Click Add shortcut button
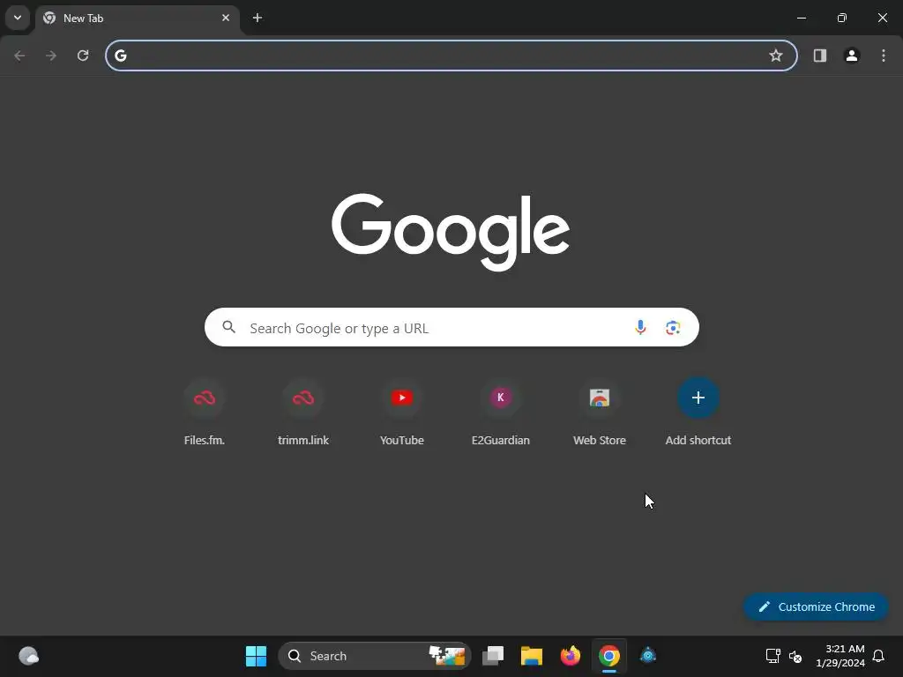Image resolution: width=903 pixels, height=677 pixels. pyautogui.click(x=698, y=413)
